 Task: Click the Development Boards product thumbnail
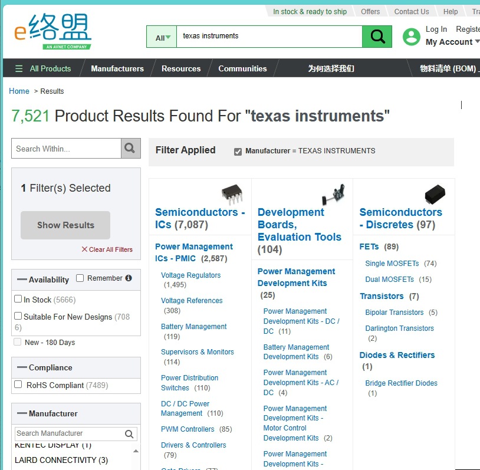[x=334, y=194]
